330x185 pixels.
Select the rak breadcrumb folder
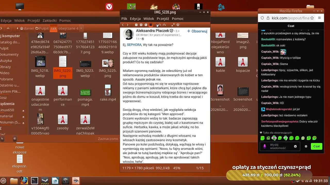click(54, 28)
